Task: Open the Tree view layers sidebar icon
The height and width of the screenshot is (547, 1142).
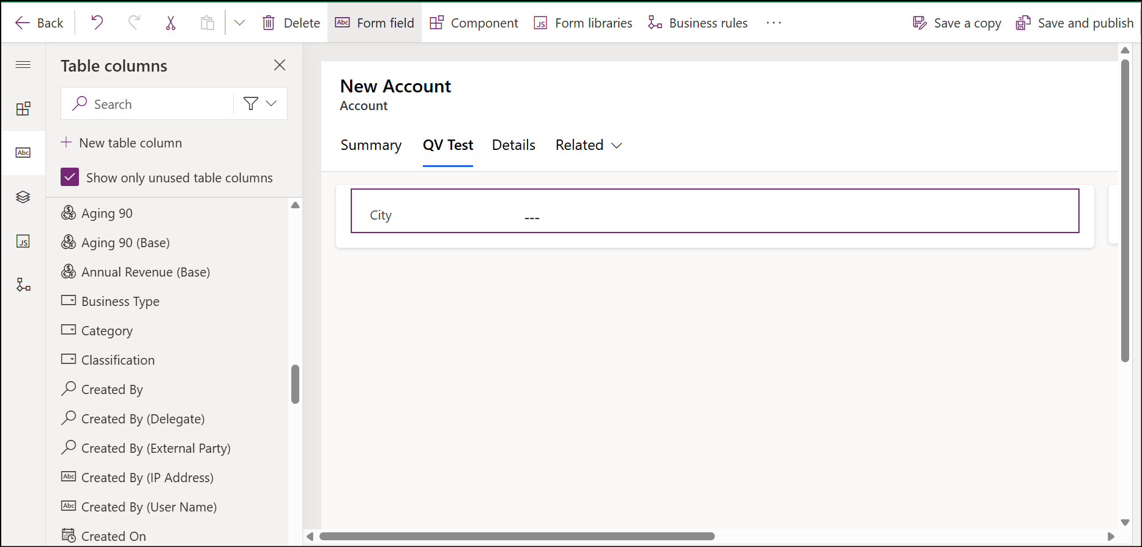Action: tap(23, 196)
